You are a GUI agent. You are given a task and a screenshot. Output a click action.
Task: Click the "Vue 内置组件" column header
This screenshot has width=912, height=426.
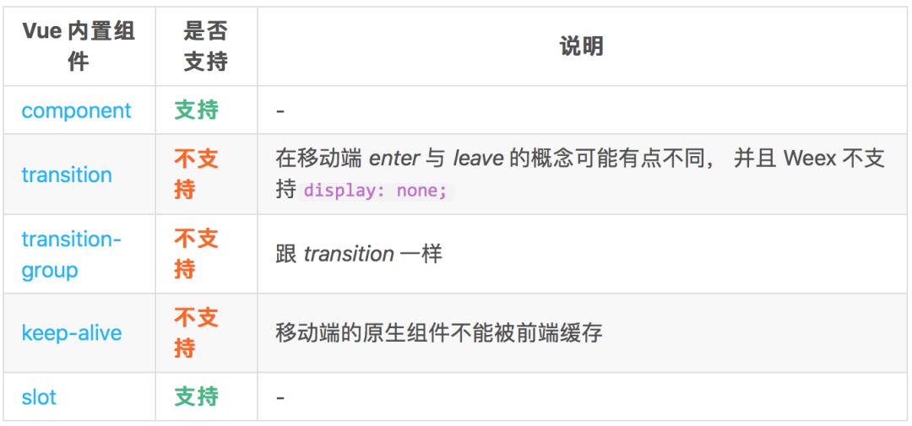[x=79, y=46]
